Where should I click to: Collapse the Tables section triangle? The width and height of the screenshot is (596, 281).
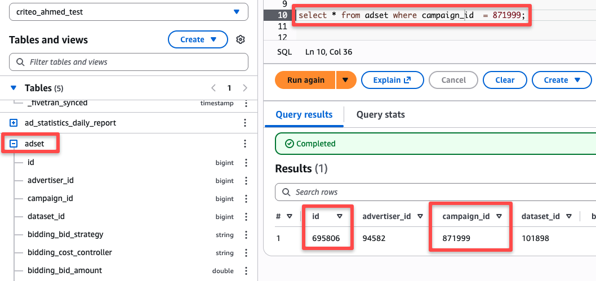(x=14, y=88)
